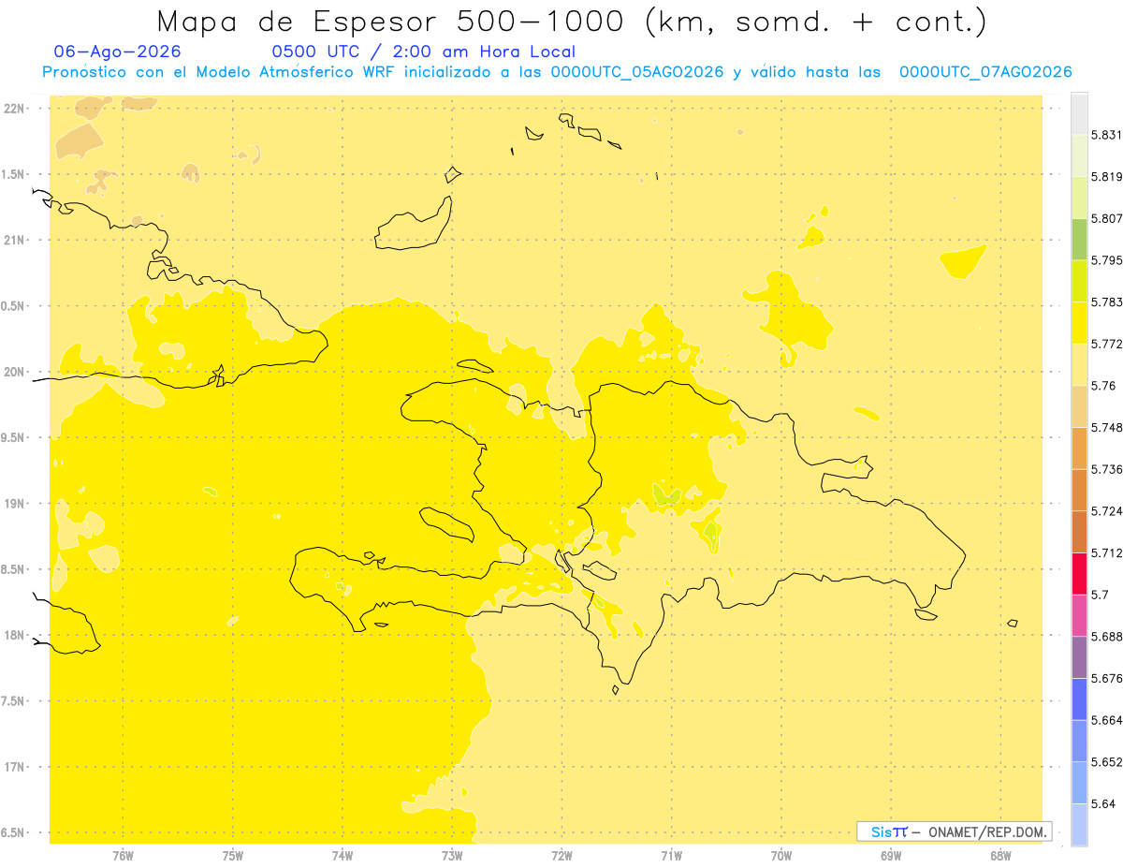
Task: Select the valid-until timestamp '0000UTC_07AGO2026'
Action: point(985,72)
